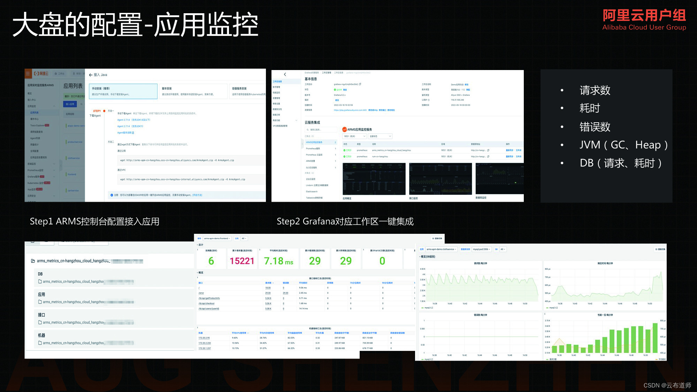Click the search icon next to 接入应用

82,104
